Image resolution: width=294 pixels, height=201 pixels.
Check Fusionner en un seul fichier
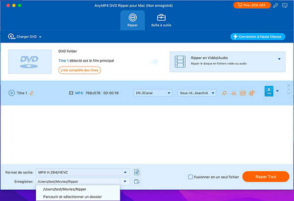pos(190,177)
